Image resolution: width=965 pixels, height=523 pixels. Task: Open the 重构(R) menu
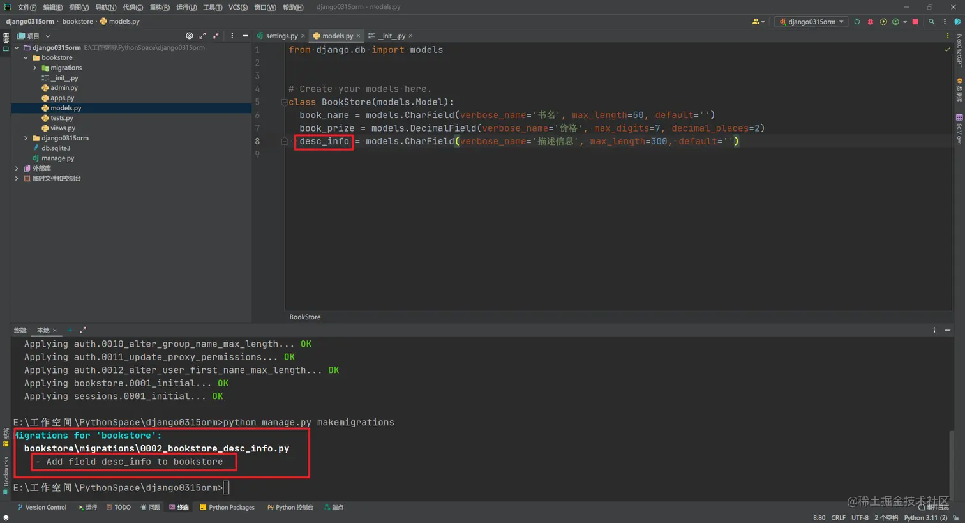pyautogui.click(x=160, y=7)
